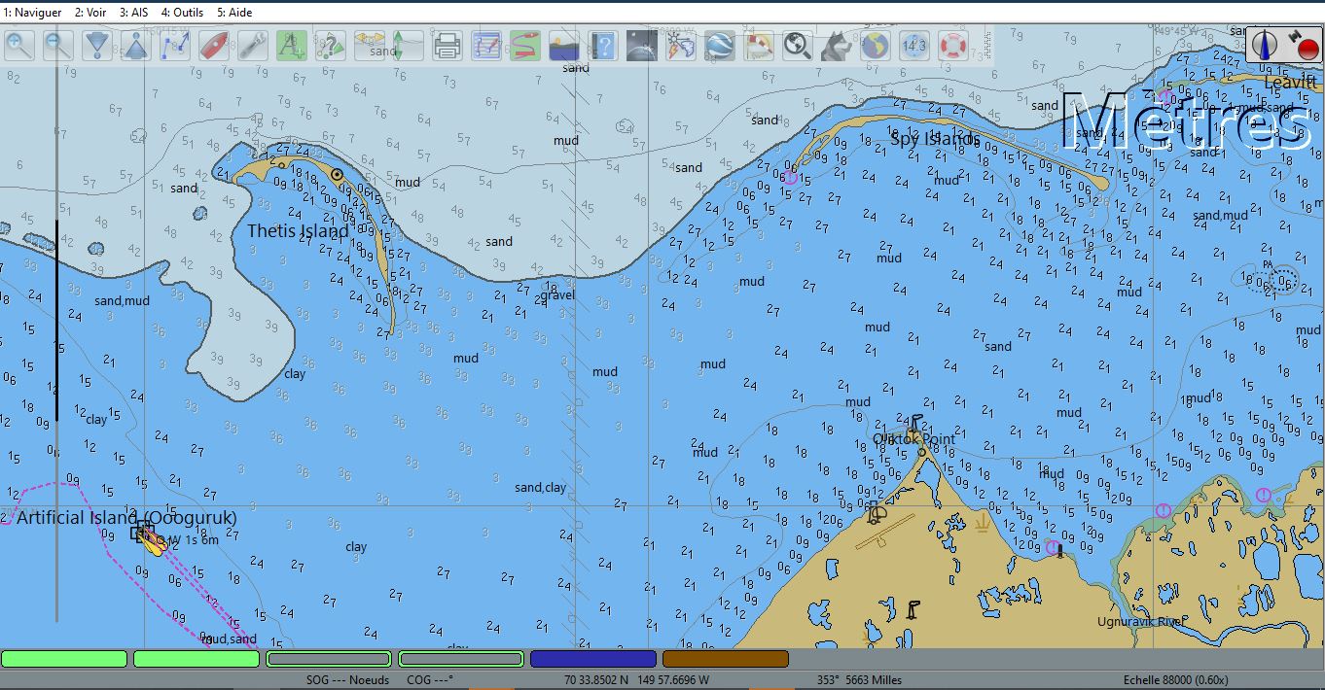
Task: Click 'Echelle 88000 (0.60x)' in status bar
Action: pos(1175,680)
